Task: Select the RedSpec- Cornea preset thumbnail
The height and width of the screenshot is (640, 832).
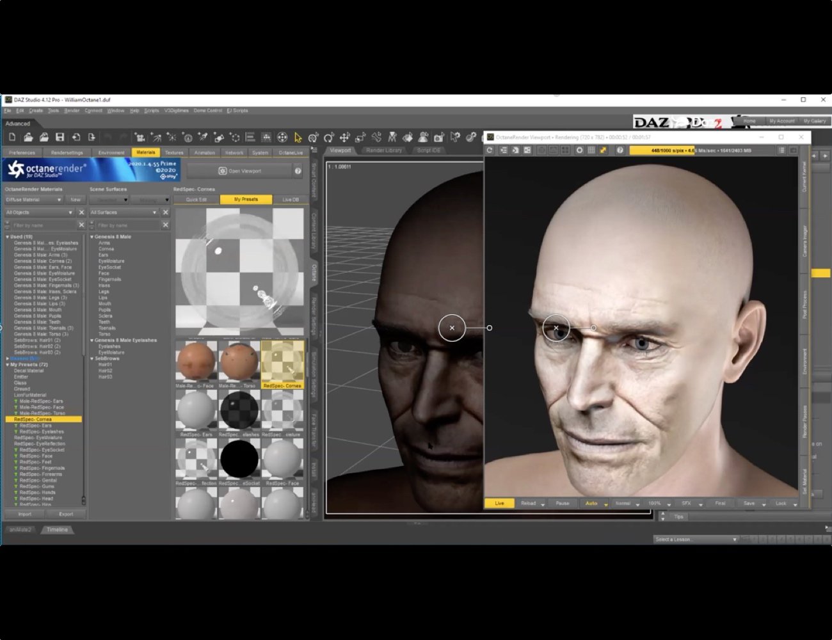Action: pyautogui.click(x=282, y=364)
